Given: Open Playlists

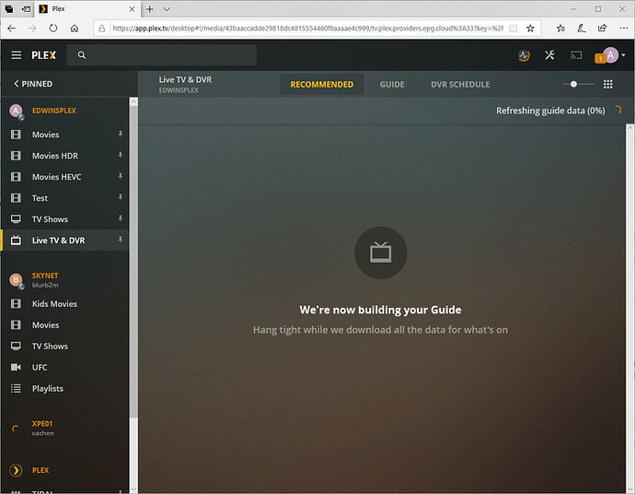Looking at the screenshot, I should click(x=48, y=388).
